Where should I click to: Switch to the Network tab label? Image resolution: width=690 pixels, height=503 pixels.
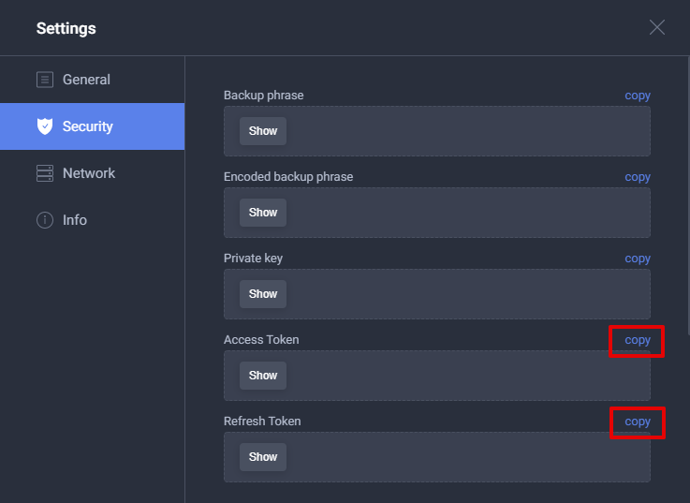click(x=89, y=173)
